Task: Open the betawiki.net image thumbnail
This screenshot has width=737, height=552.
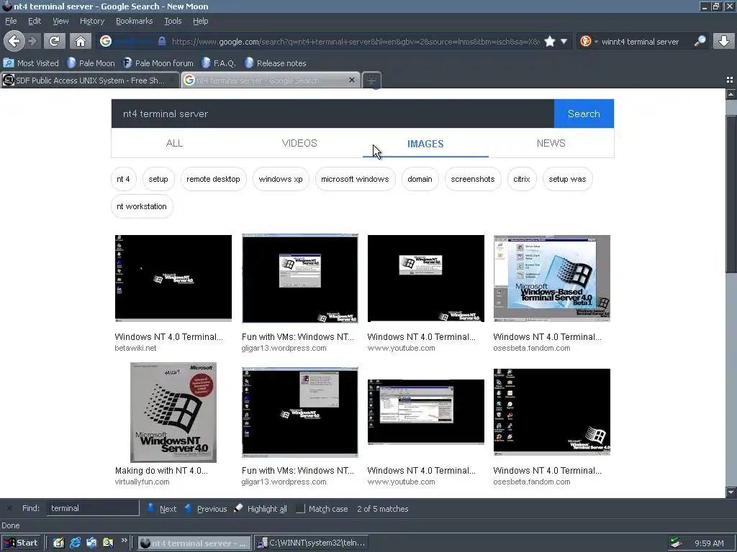Action: [x=173, y=278]
